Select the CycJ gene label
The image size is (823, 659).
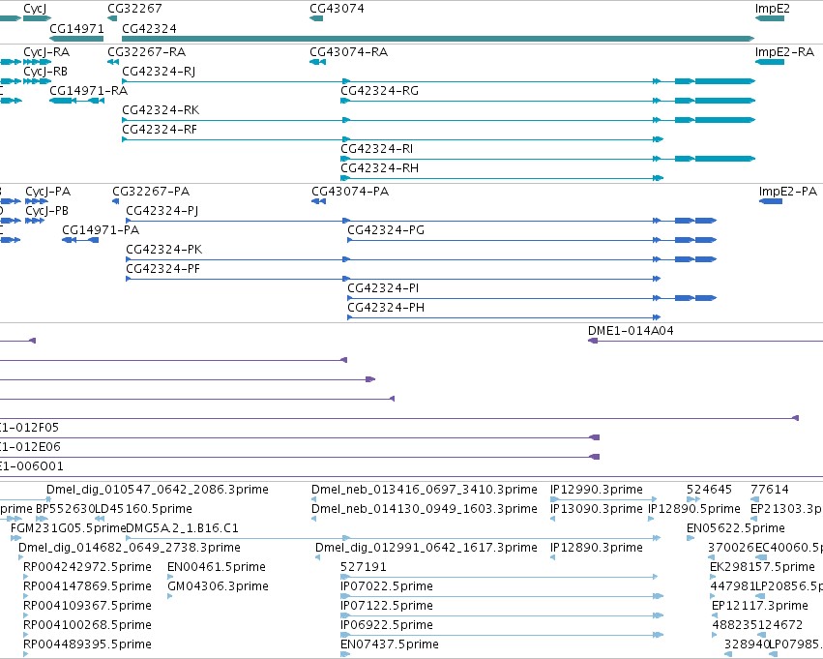(x=35, y=9)
